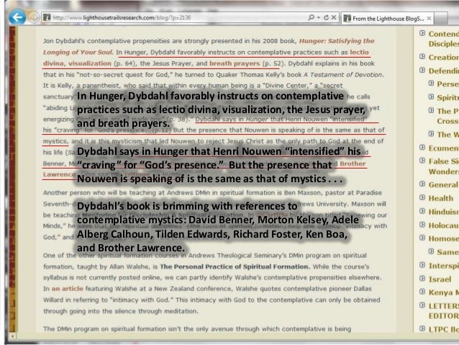Screen dimensions: 459x345
Task: Switch to From the Lighthouse Blog tab
Action: 387,19
